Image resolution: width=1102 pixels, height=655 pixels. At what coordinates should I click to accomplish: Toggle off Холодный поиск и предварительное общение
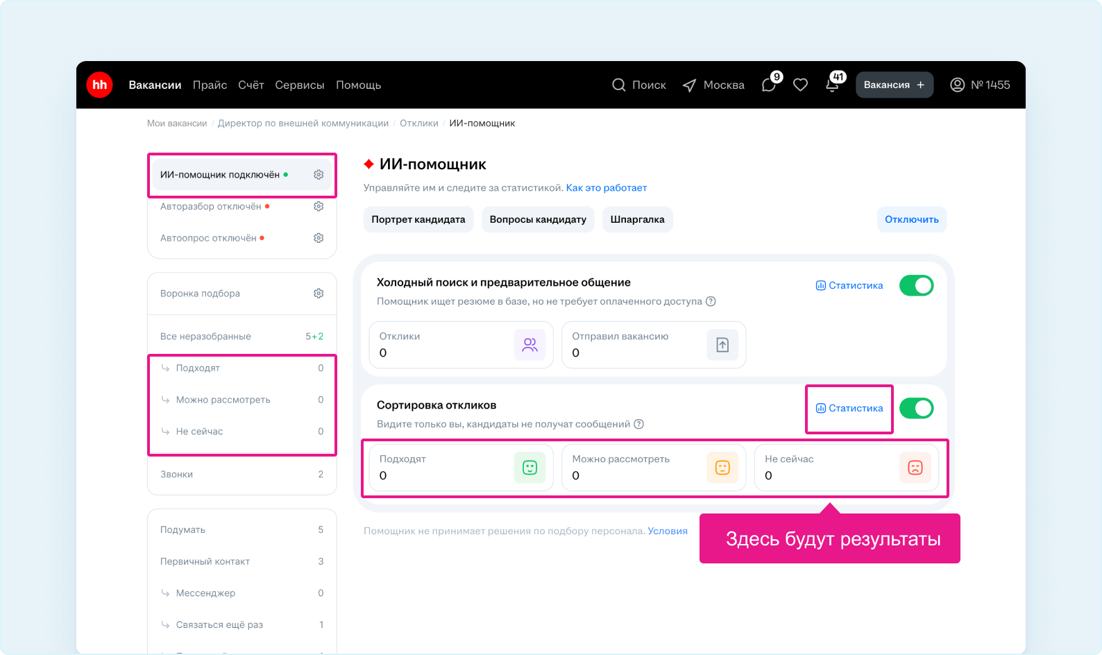pos(916,285)
